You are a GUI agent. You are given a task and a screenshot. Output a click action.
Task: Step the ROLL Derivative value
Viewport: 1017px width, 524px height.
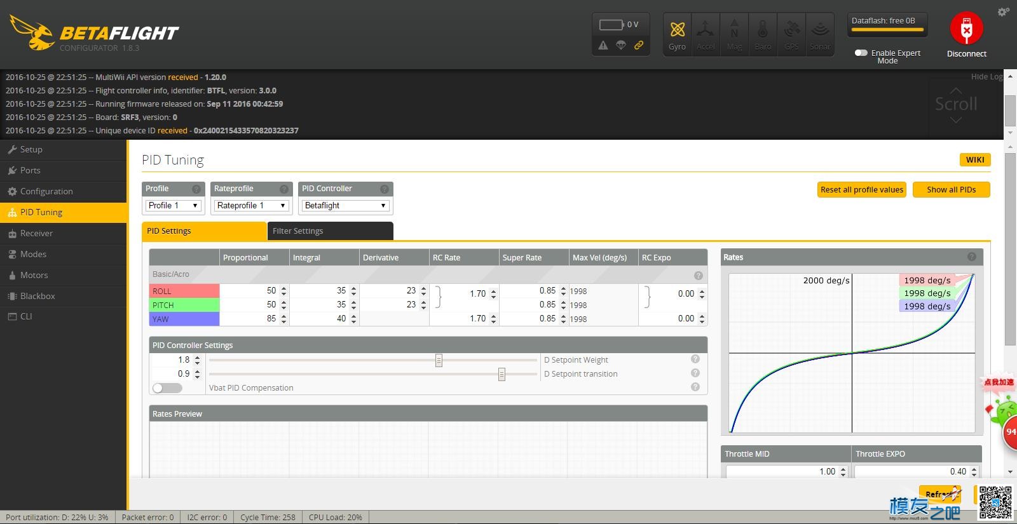point(423,291)
